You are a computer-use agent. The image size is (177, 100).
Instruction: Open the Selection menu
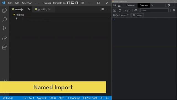click(27, 3)
